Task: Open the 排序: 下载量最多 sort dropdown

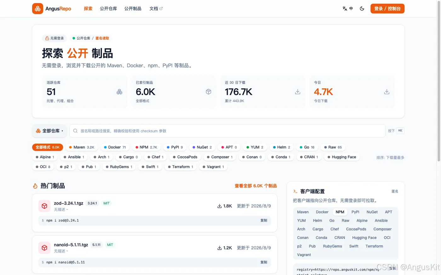Action: (x=390, y=157)
